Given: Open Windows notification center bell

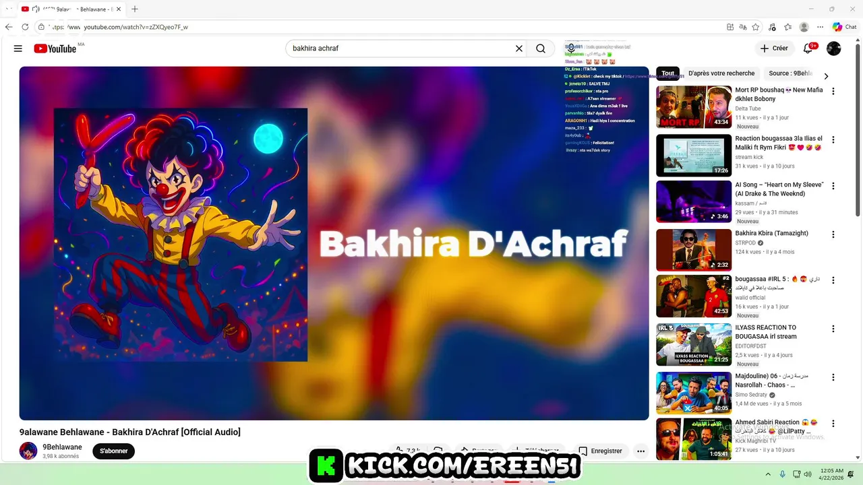Looking at the screenshot, I should tap(851, 474).
